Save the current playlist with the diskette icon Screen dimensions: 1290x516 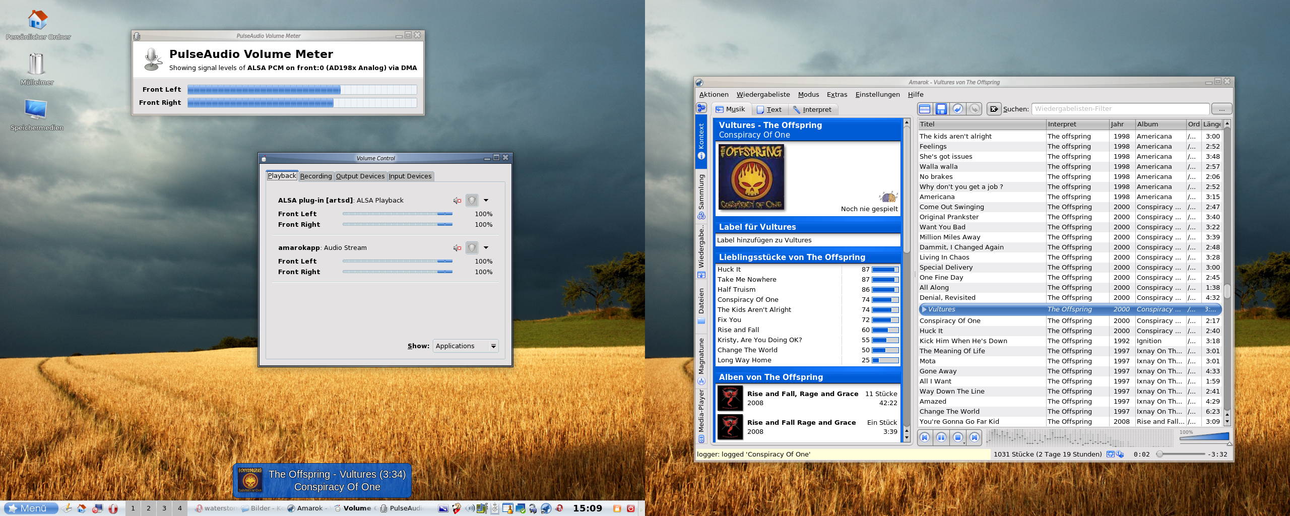(941, 108)
